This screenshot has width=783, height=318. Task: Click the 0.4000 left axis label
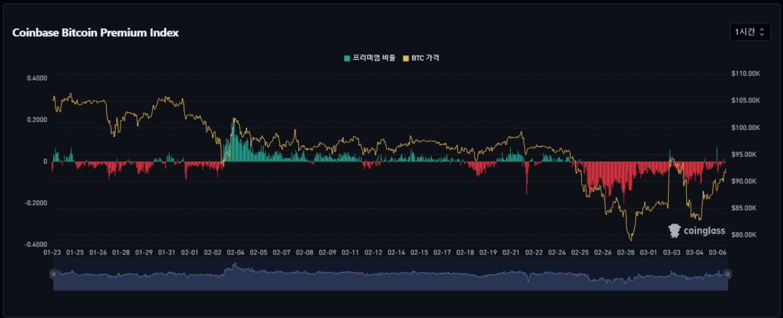[37, 78]
